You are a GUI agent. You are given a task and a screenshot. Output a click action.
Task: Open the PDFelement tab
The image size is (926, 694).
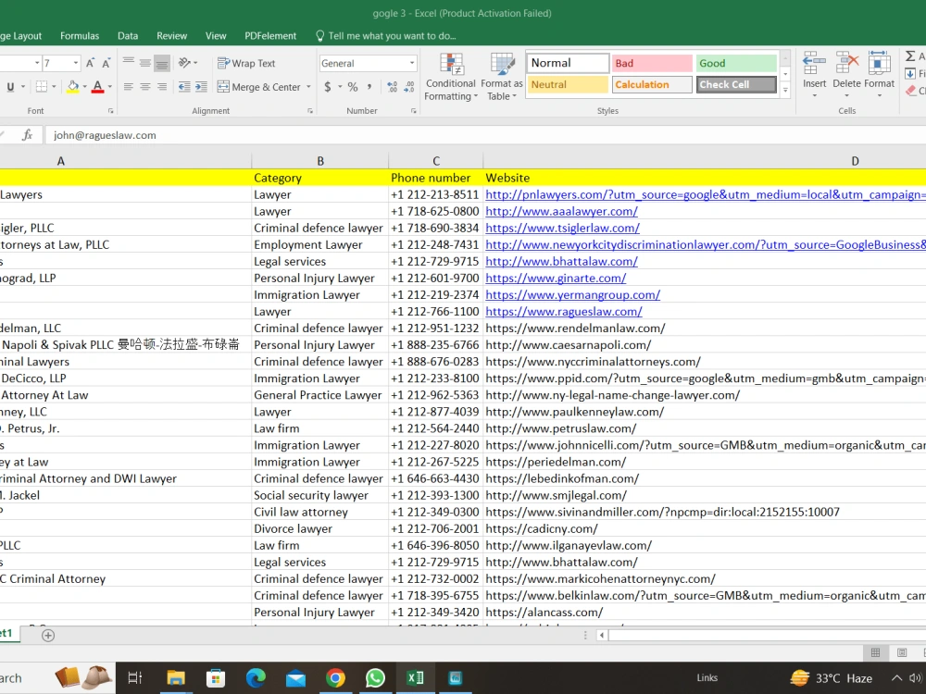(x=270, y=36)
